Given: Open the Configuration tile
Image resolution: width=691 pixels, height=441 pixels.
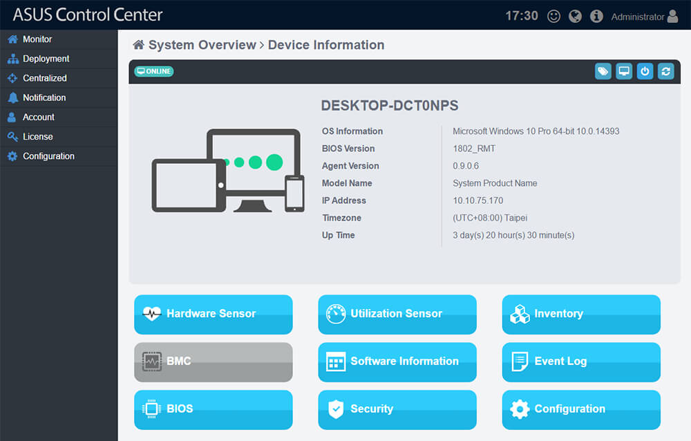Looking at the screenshot, I should [581, 410].
